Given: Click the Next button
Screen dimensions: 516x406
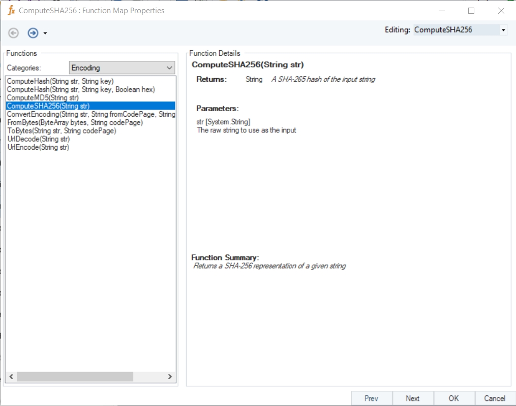Looking at the screenshot, I should 413,398.
